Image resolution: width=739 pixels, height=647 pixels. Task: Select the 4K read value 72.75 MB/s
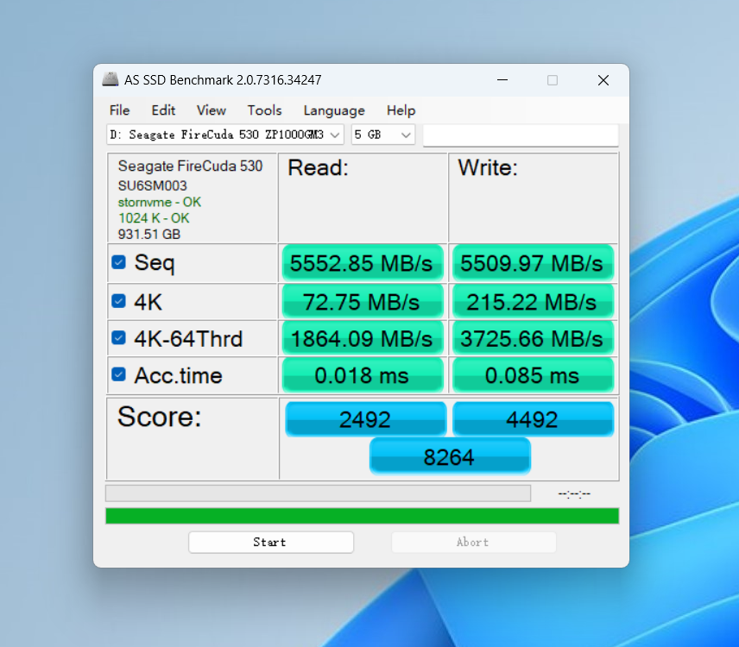(363, 301)
